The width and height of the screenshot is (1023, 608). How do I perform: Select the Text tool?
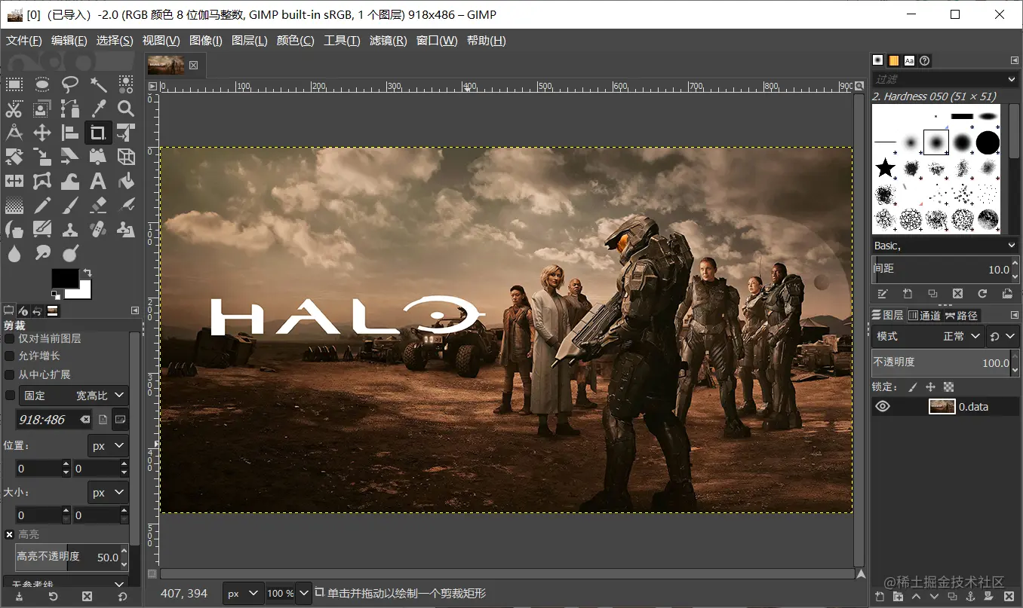[x=98, y=182]
